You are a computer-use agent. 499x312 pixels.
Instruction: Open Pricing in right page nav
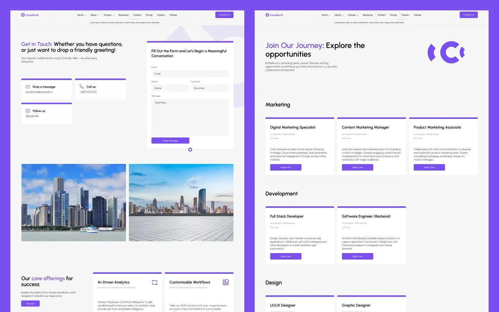click(x=393, y=15)
